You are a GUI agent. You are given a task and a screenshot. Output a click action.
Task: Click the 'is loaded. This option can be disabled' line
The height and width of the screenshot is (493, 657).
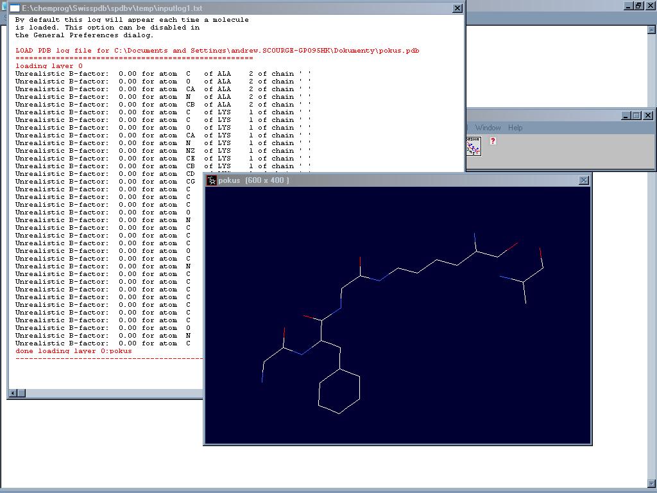pyautogui.click(x=107, y=28)
